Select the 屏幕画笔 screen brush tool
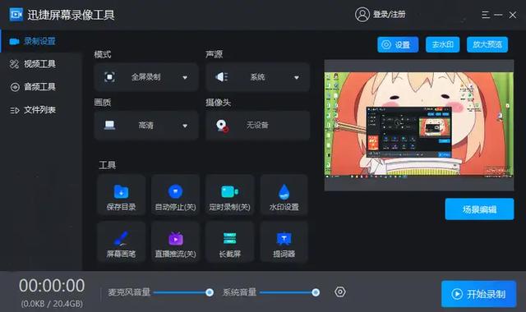526x312 pixels. [x=121, y=241]
